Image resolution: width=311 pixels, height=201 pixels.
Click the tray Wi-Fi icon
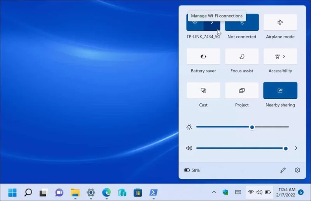click(251, 192)
